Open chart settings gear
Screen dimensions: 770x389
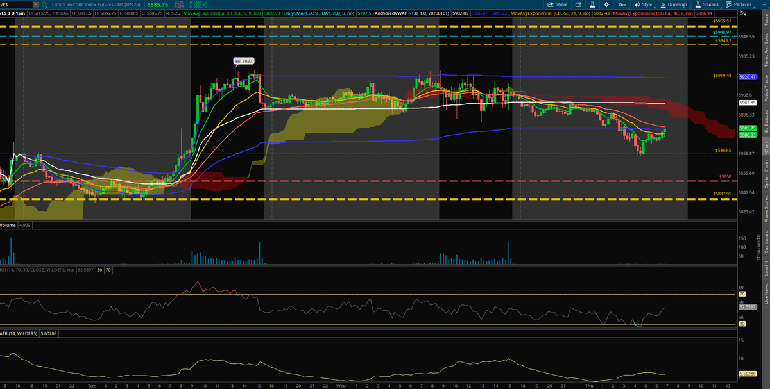pos(606,4)
